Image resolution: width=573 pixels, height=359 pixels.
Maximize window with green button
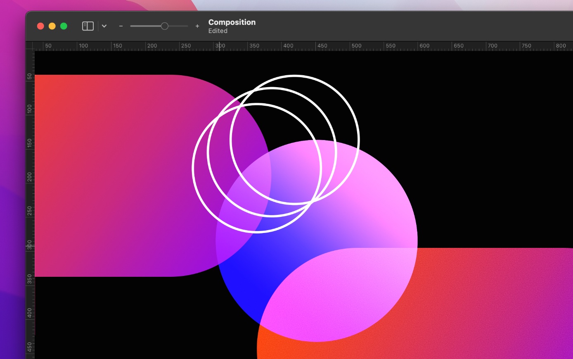click(x=64, y=26)
